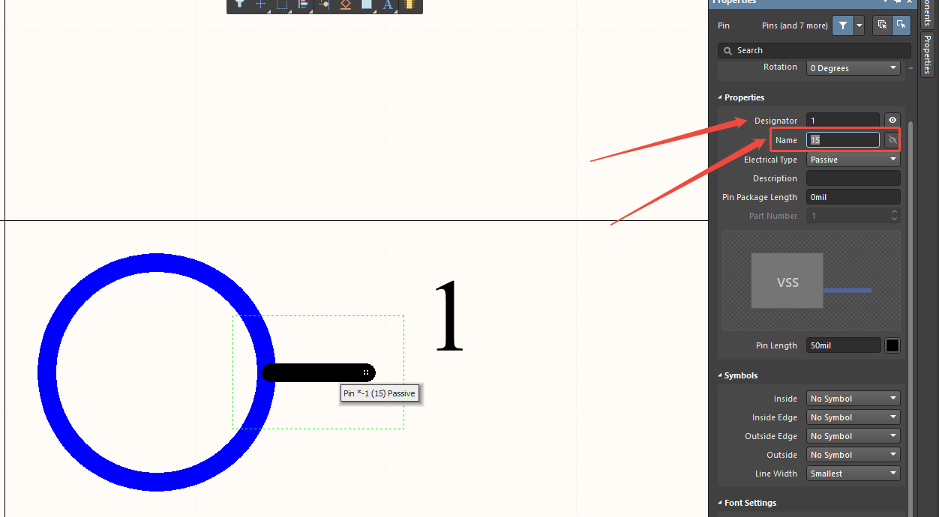Click the Search field in Properties panel
The image size is (939, 517).
[x=814, y=50]
